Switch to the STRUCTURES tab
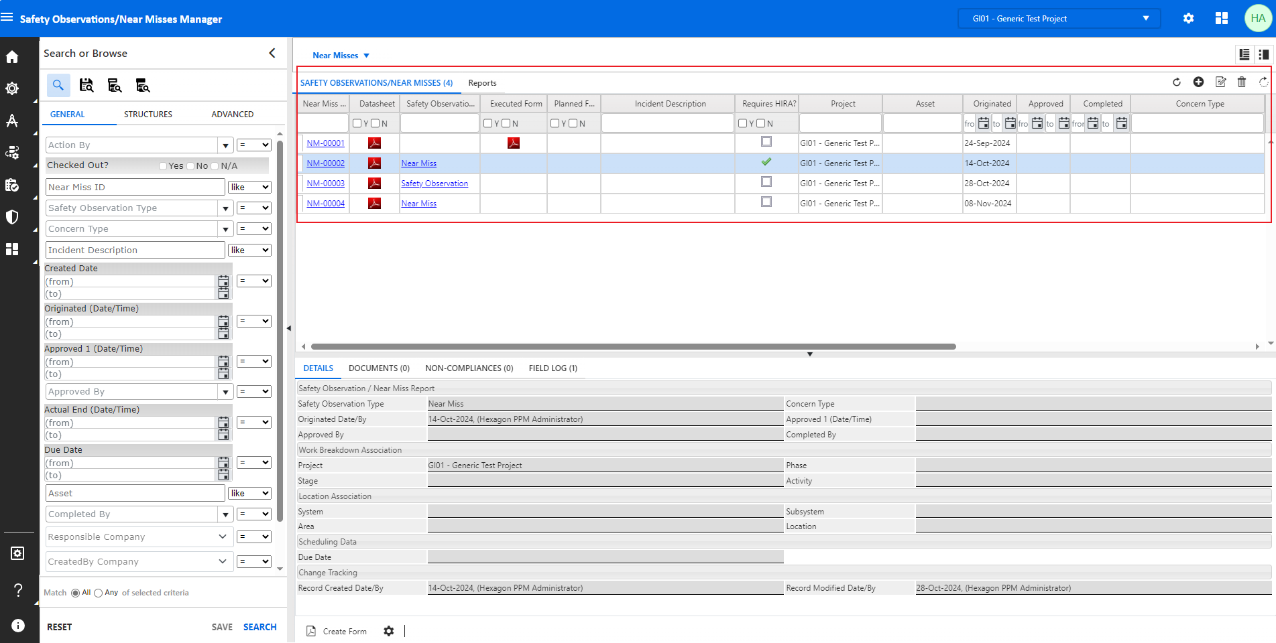 [x=148, y=115]
